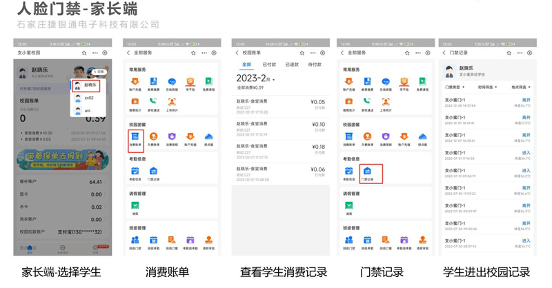Open 学平险 on 消费账单 captioned screen
Image resolution: width=552 pixels, height=288 pixels.
[190, 84]
